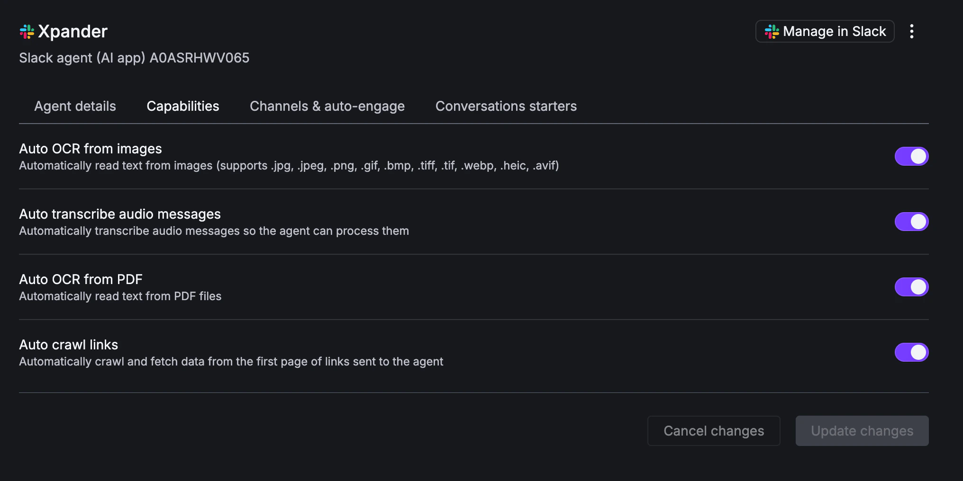Viewport: 963px width, 481px height.
Task: Switch to the Agent details tab
Action: pos(74,106)
